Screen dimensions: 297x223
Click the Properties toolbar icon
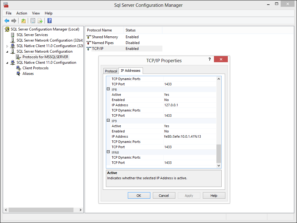[33, 21]
